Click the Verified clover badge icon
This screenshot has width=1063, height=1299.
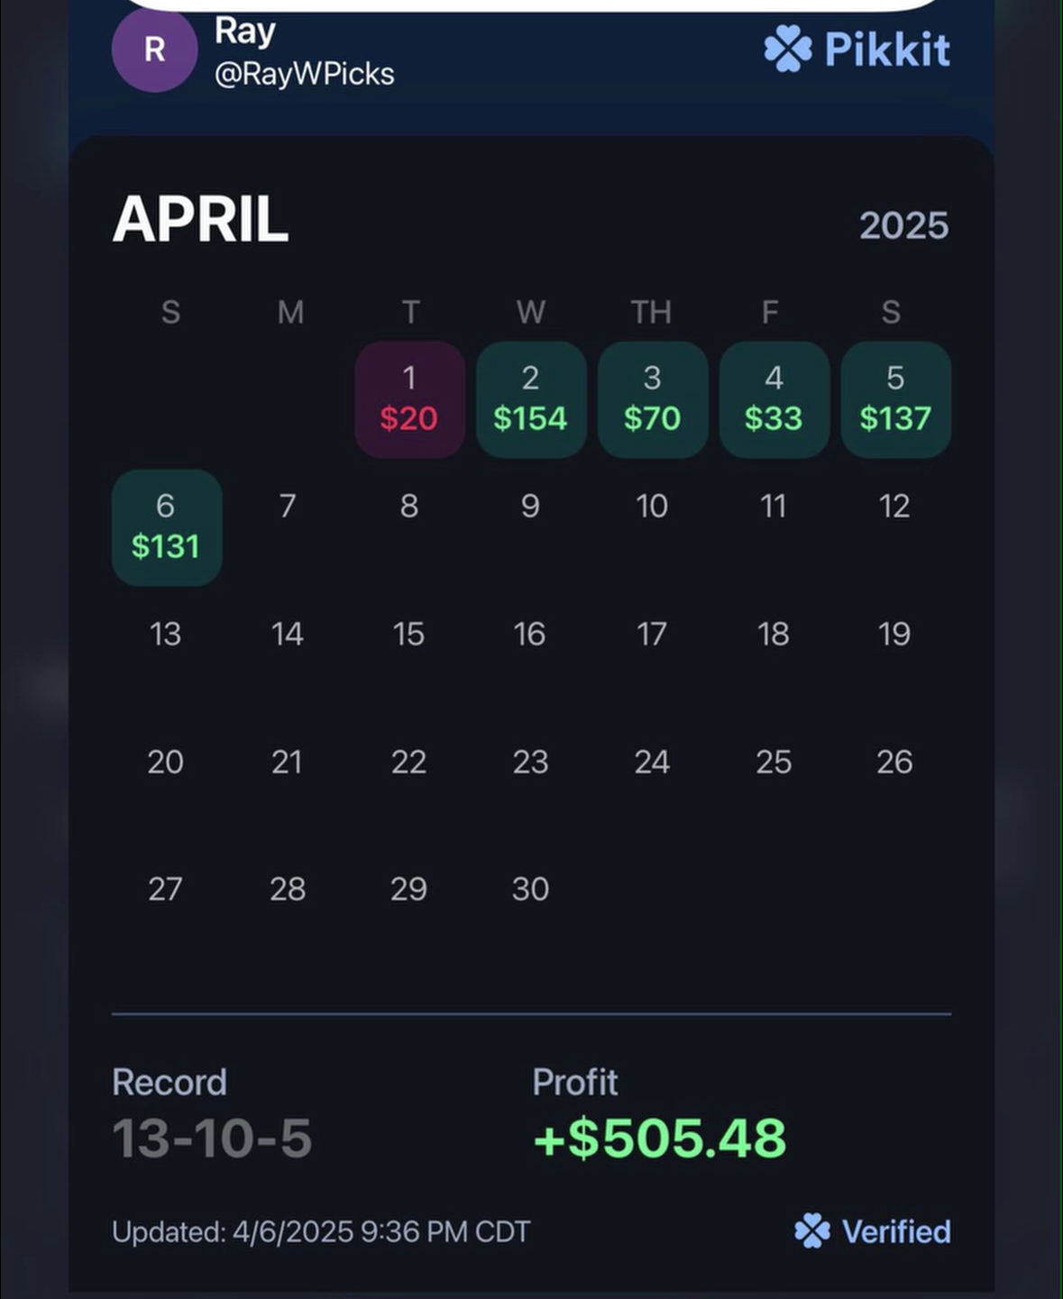(811, 1230)
